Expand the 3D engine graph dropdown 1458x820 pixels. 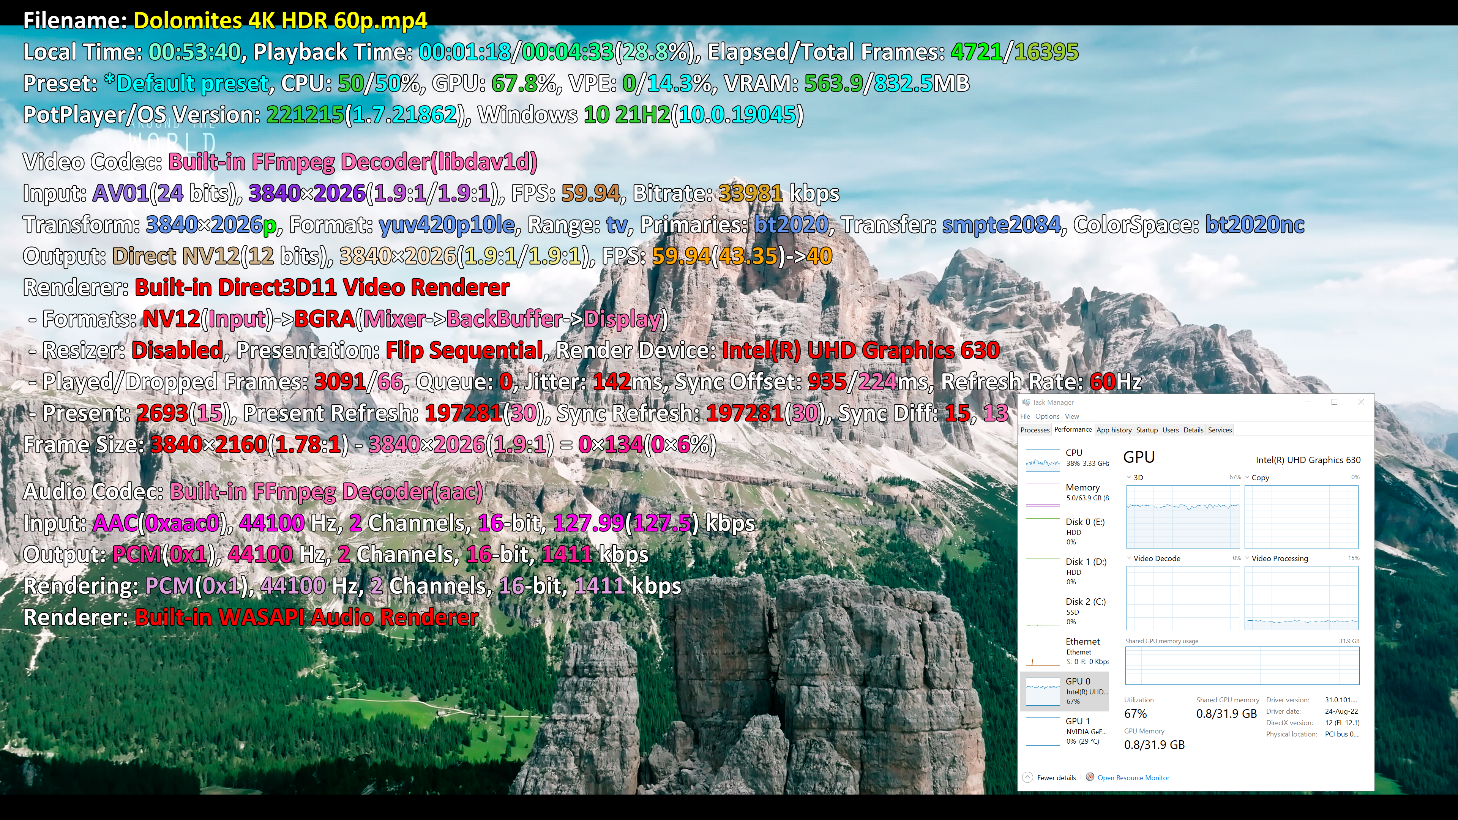point(1129,478)
